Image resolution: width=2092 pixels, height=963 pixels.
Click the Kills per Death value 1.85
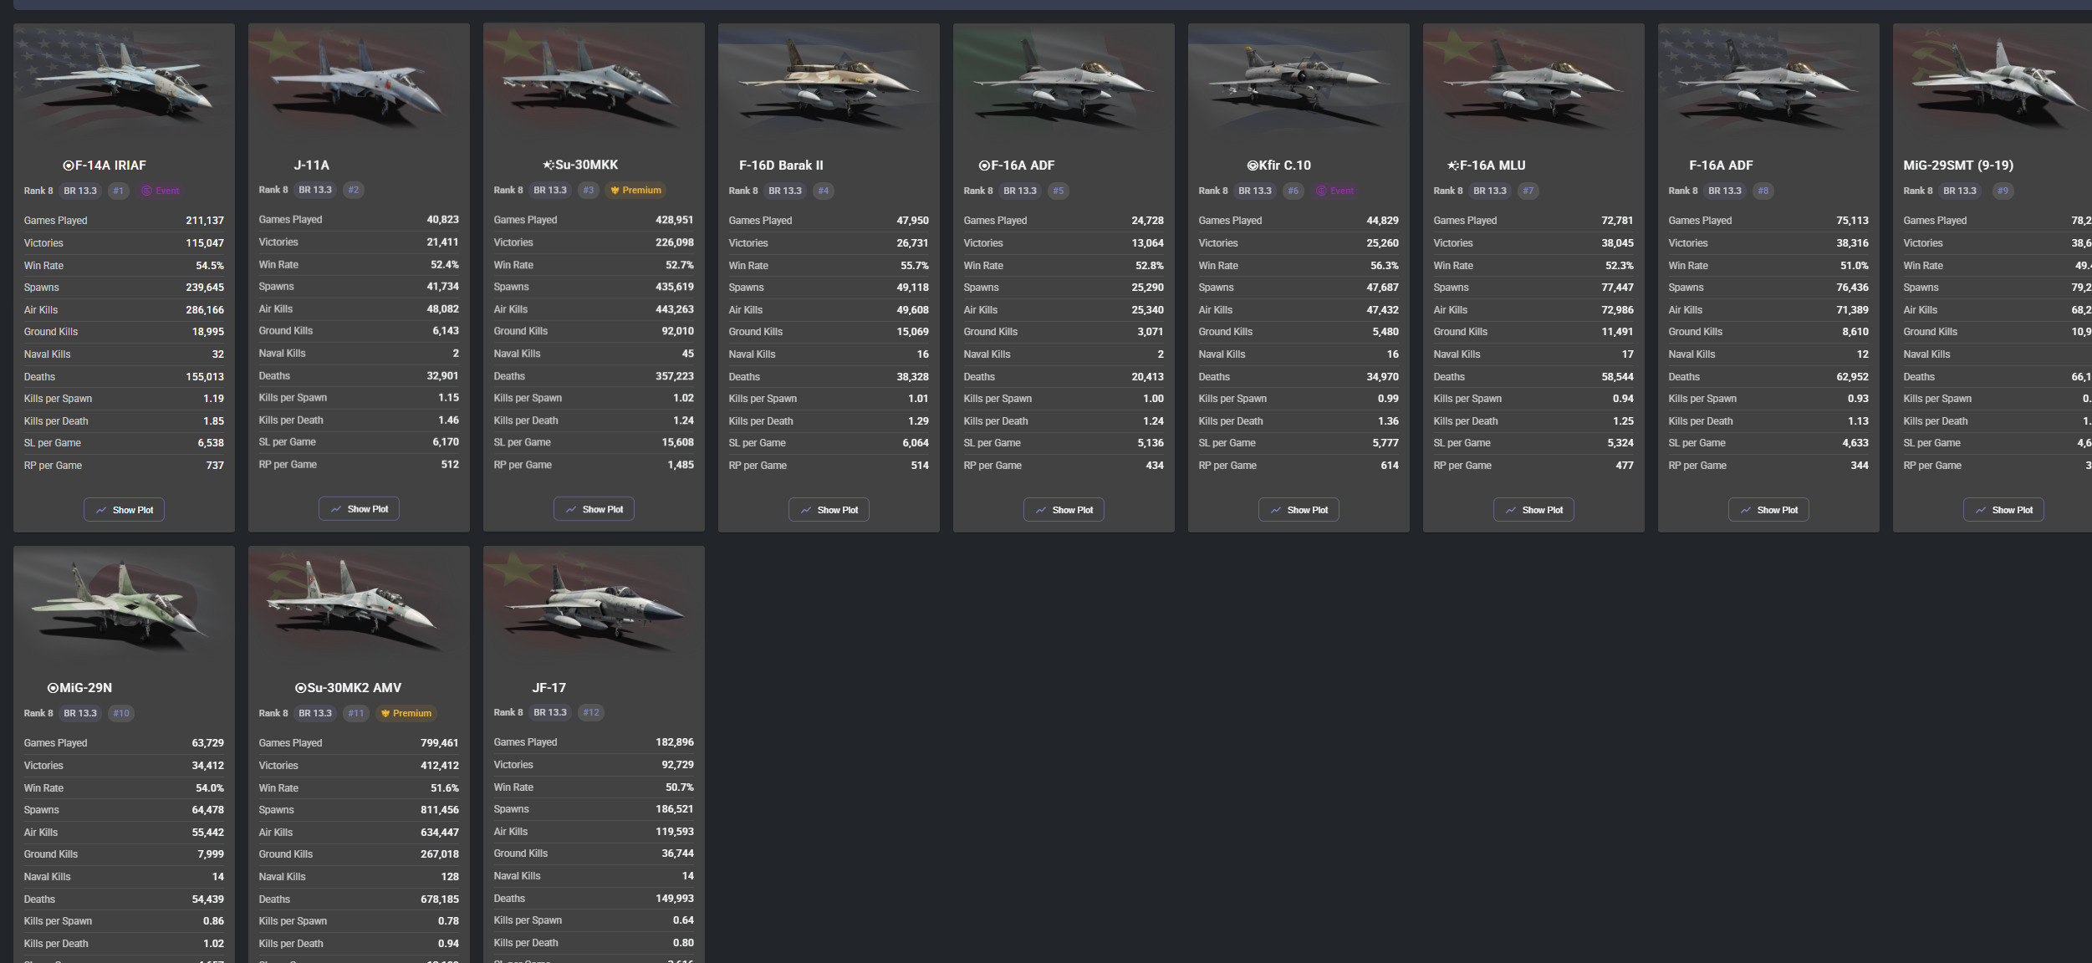pos(214,421)
